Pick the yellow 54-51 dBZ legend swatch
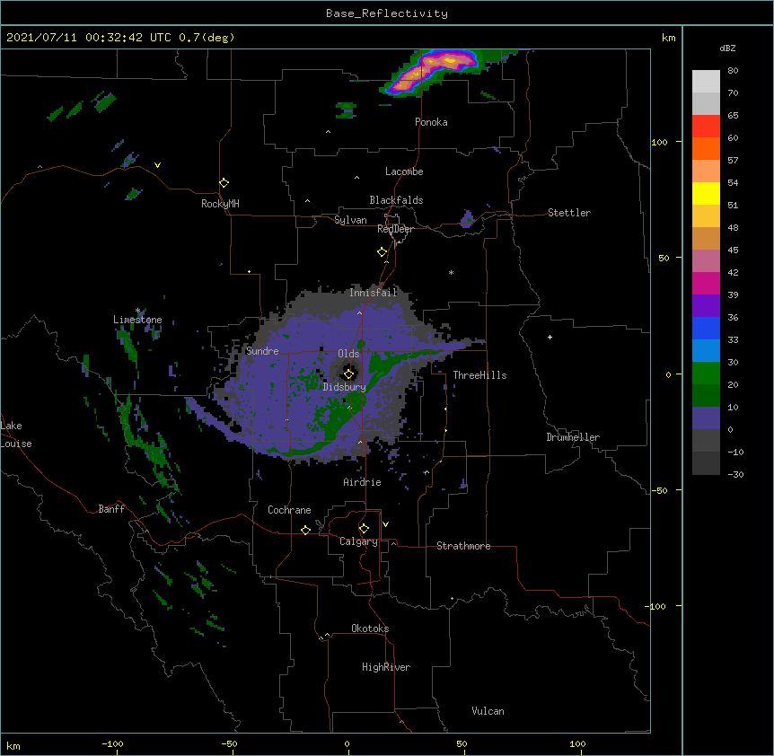The height and width of the screenshot is (756, 774). tap(706, 193)
